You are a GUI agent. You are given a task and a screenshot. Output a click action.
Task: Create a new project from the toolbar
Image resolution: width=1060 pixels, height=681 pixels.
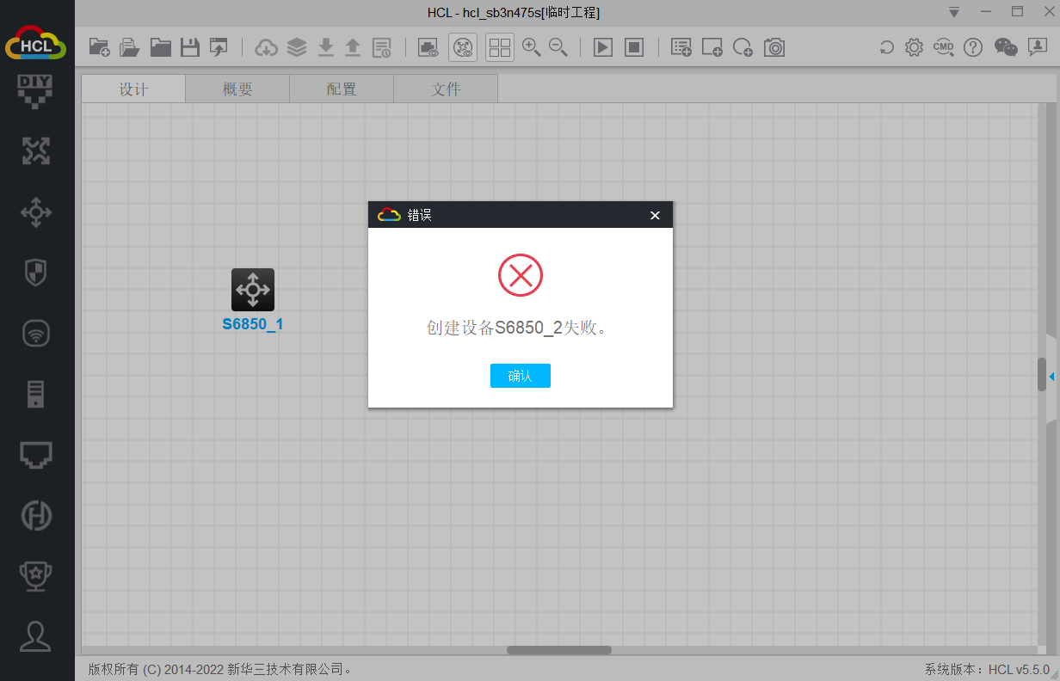tap(99, 47)
